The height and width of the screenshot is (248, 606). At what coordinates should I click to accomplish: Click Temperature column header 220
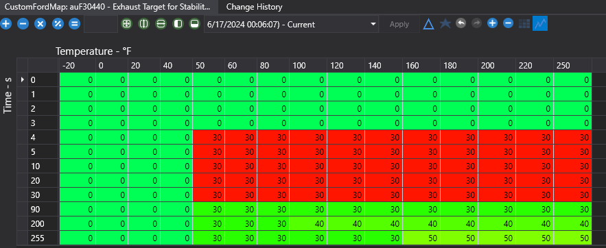tap(535, 66)
